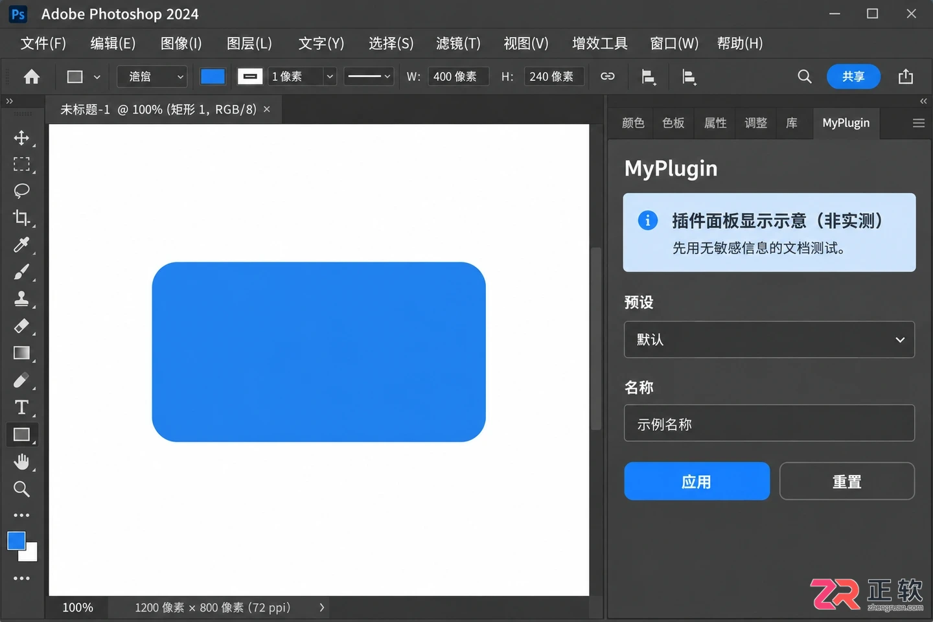Click the Home icon in options bar
933x622 pixels.
[x=32, y=77]
